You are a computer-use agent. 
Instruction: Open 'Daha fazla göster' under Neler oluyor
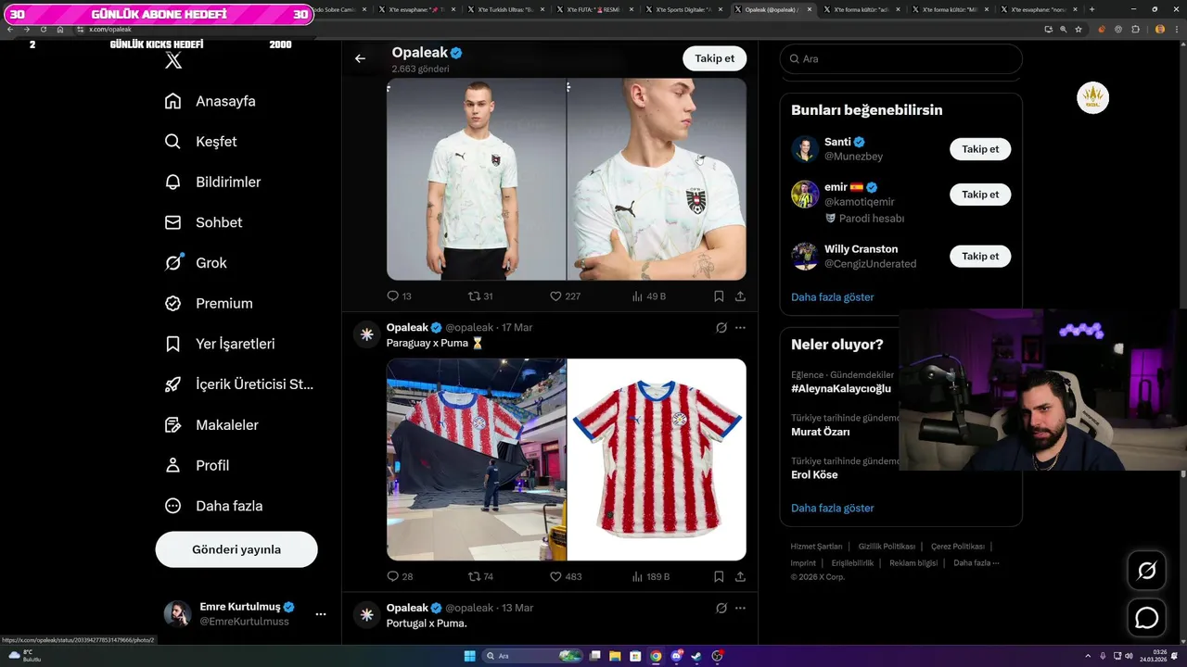(833, 509)
